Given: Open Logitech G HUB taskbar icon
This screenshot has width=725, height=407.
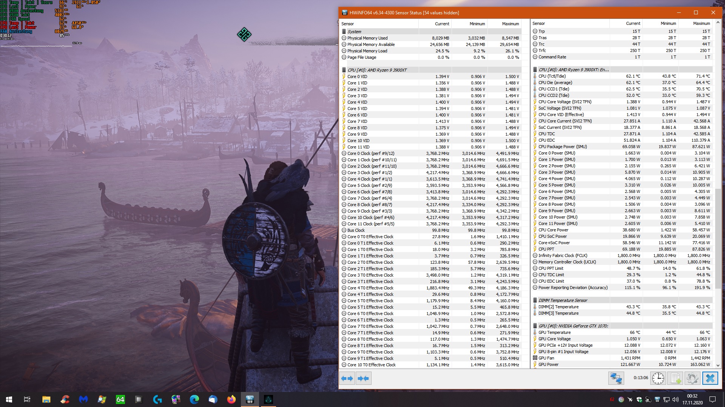Looking at the screenshot, I should pos(157,399).
